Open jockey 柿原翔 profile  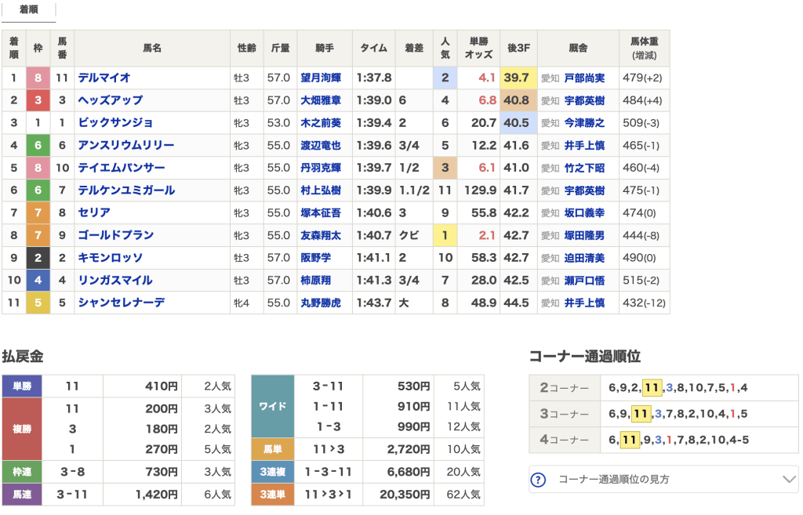coord(315,280)
